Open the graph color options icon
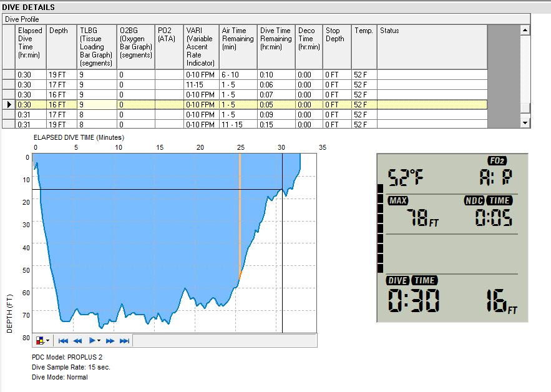 click(40, 340)
